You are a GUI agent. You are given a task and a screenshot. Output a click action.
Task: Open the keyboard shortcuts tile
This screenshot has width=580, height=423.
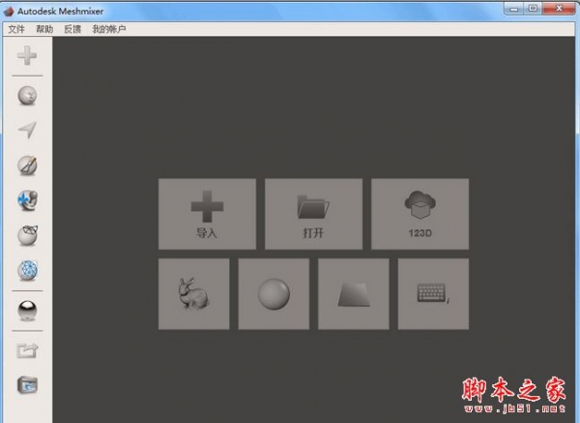click(433, 293)
